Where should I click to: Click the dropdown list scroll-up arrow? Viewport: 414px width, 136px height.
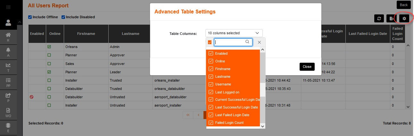click(263, 50)
